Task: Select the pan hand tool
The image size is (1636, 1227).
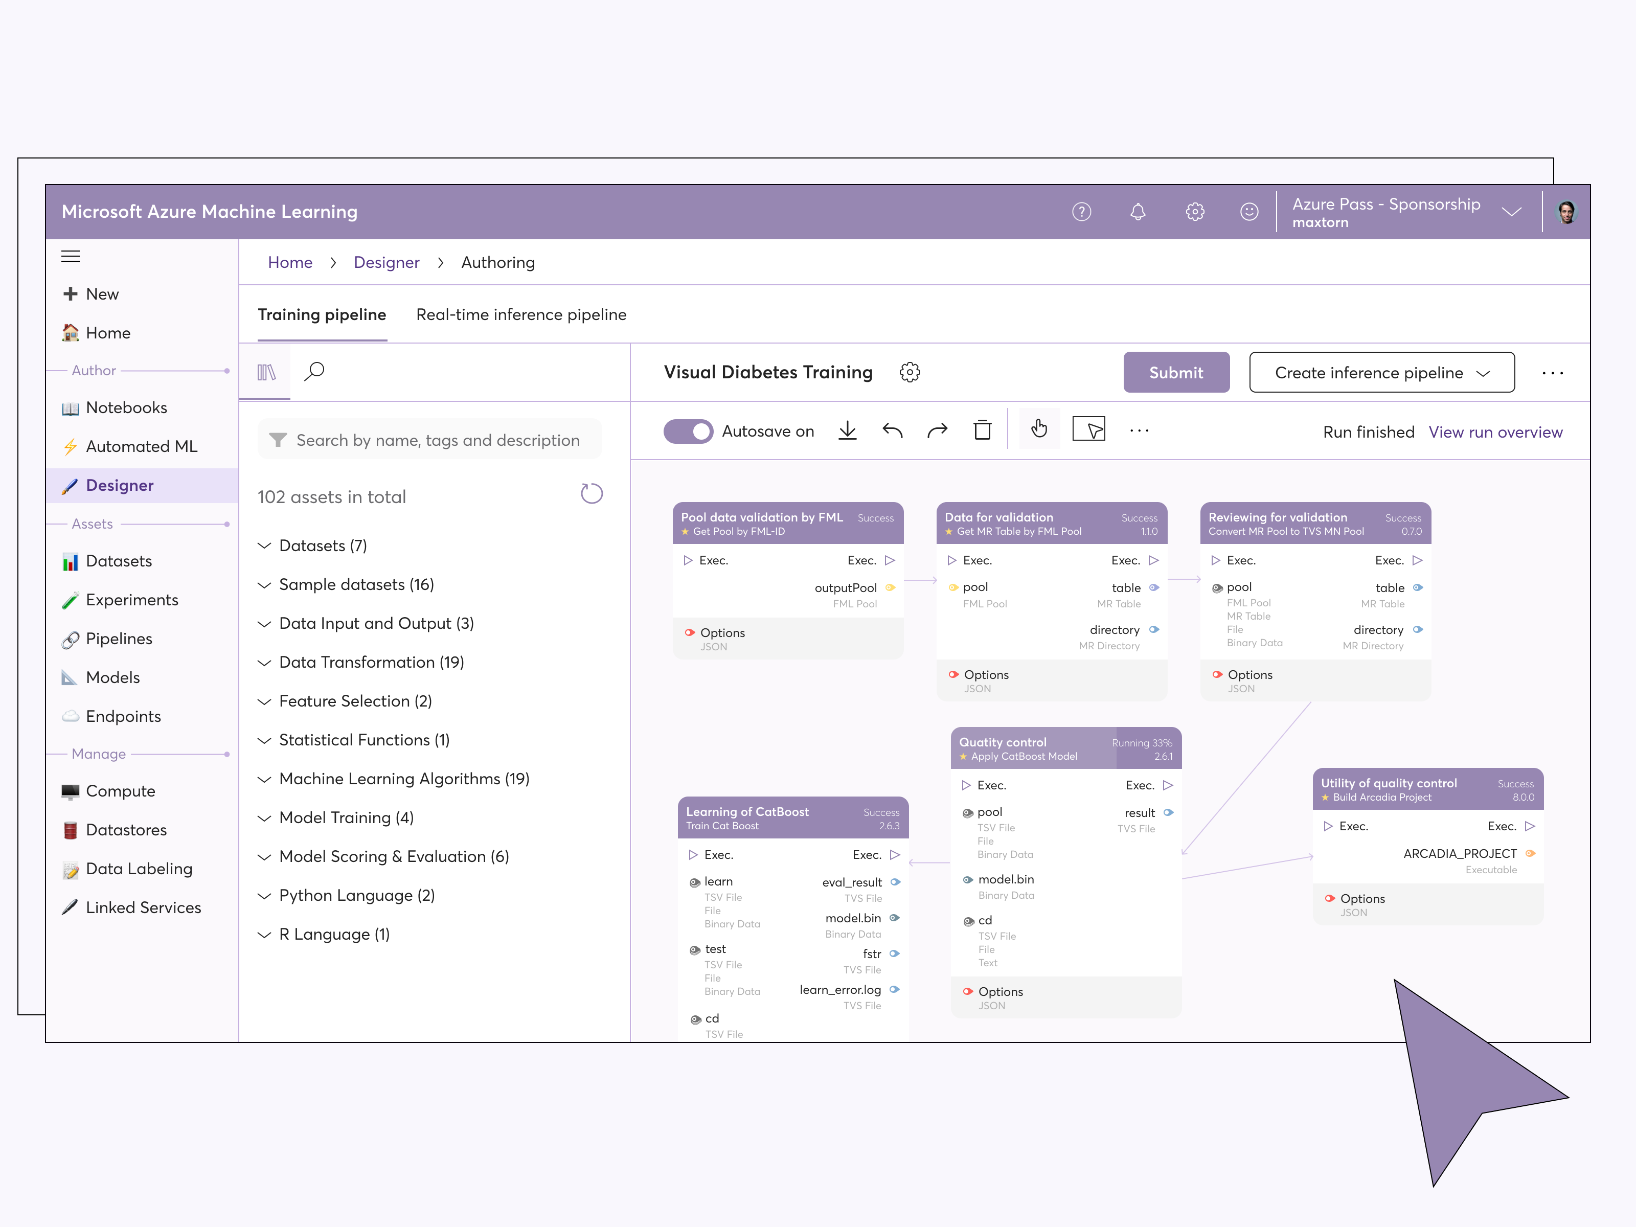Action: pos(1039,429)
